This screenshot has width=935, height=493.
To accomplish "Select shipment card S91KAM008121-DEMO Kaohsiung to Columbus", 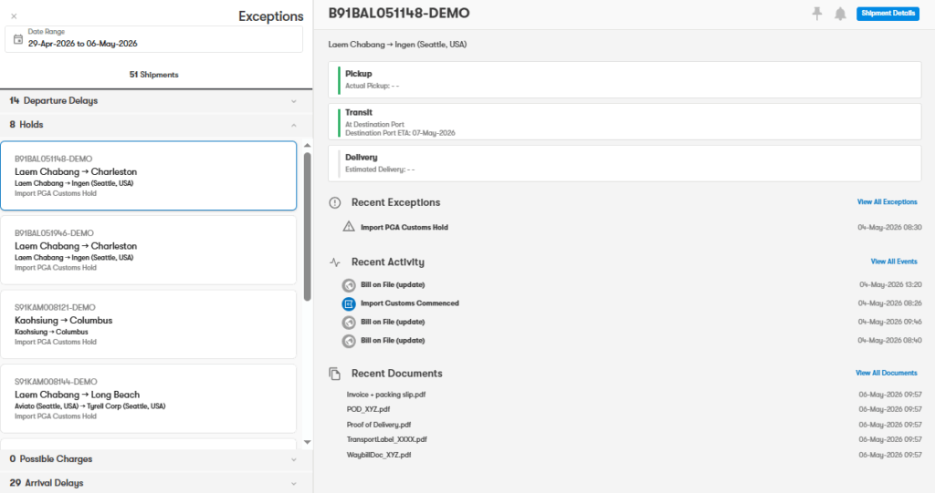I will click(149, 324).
